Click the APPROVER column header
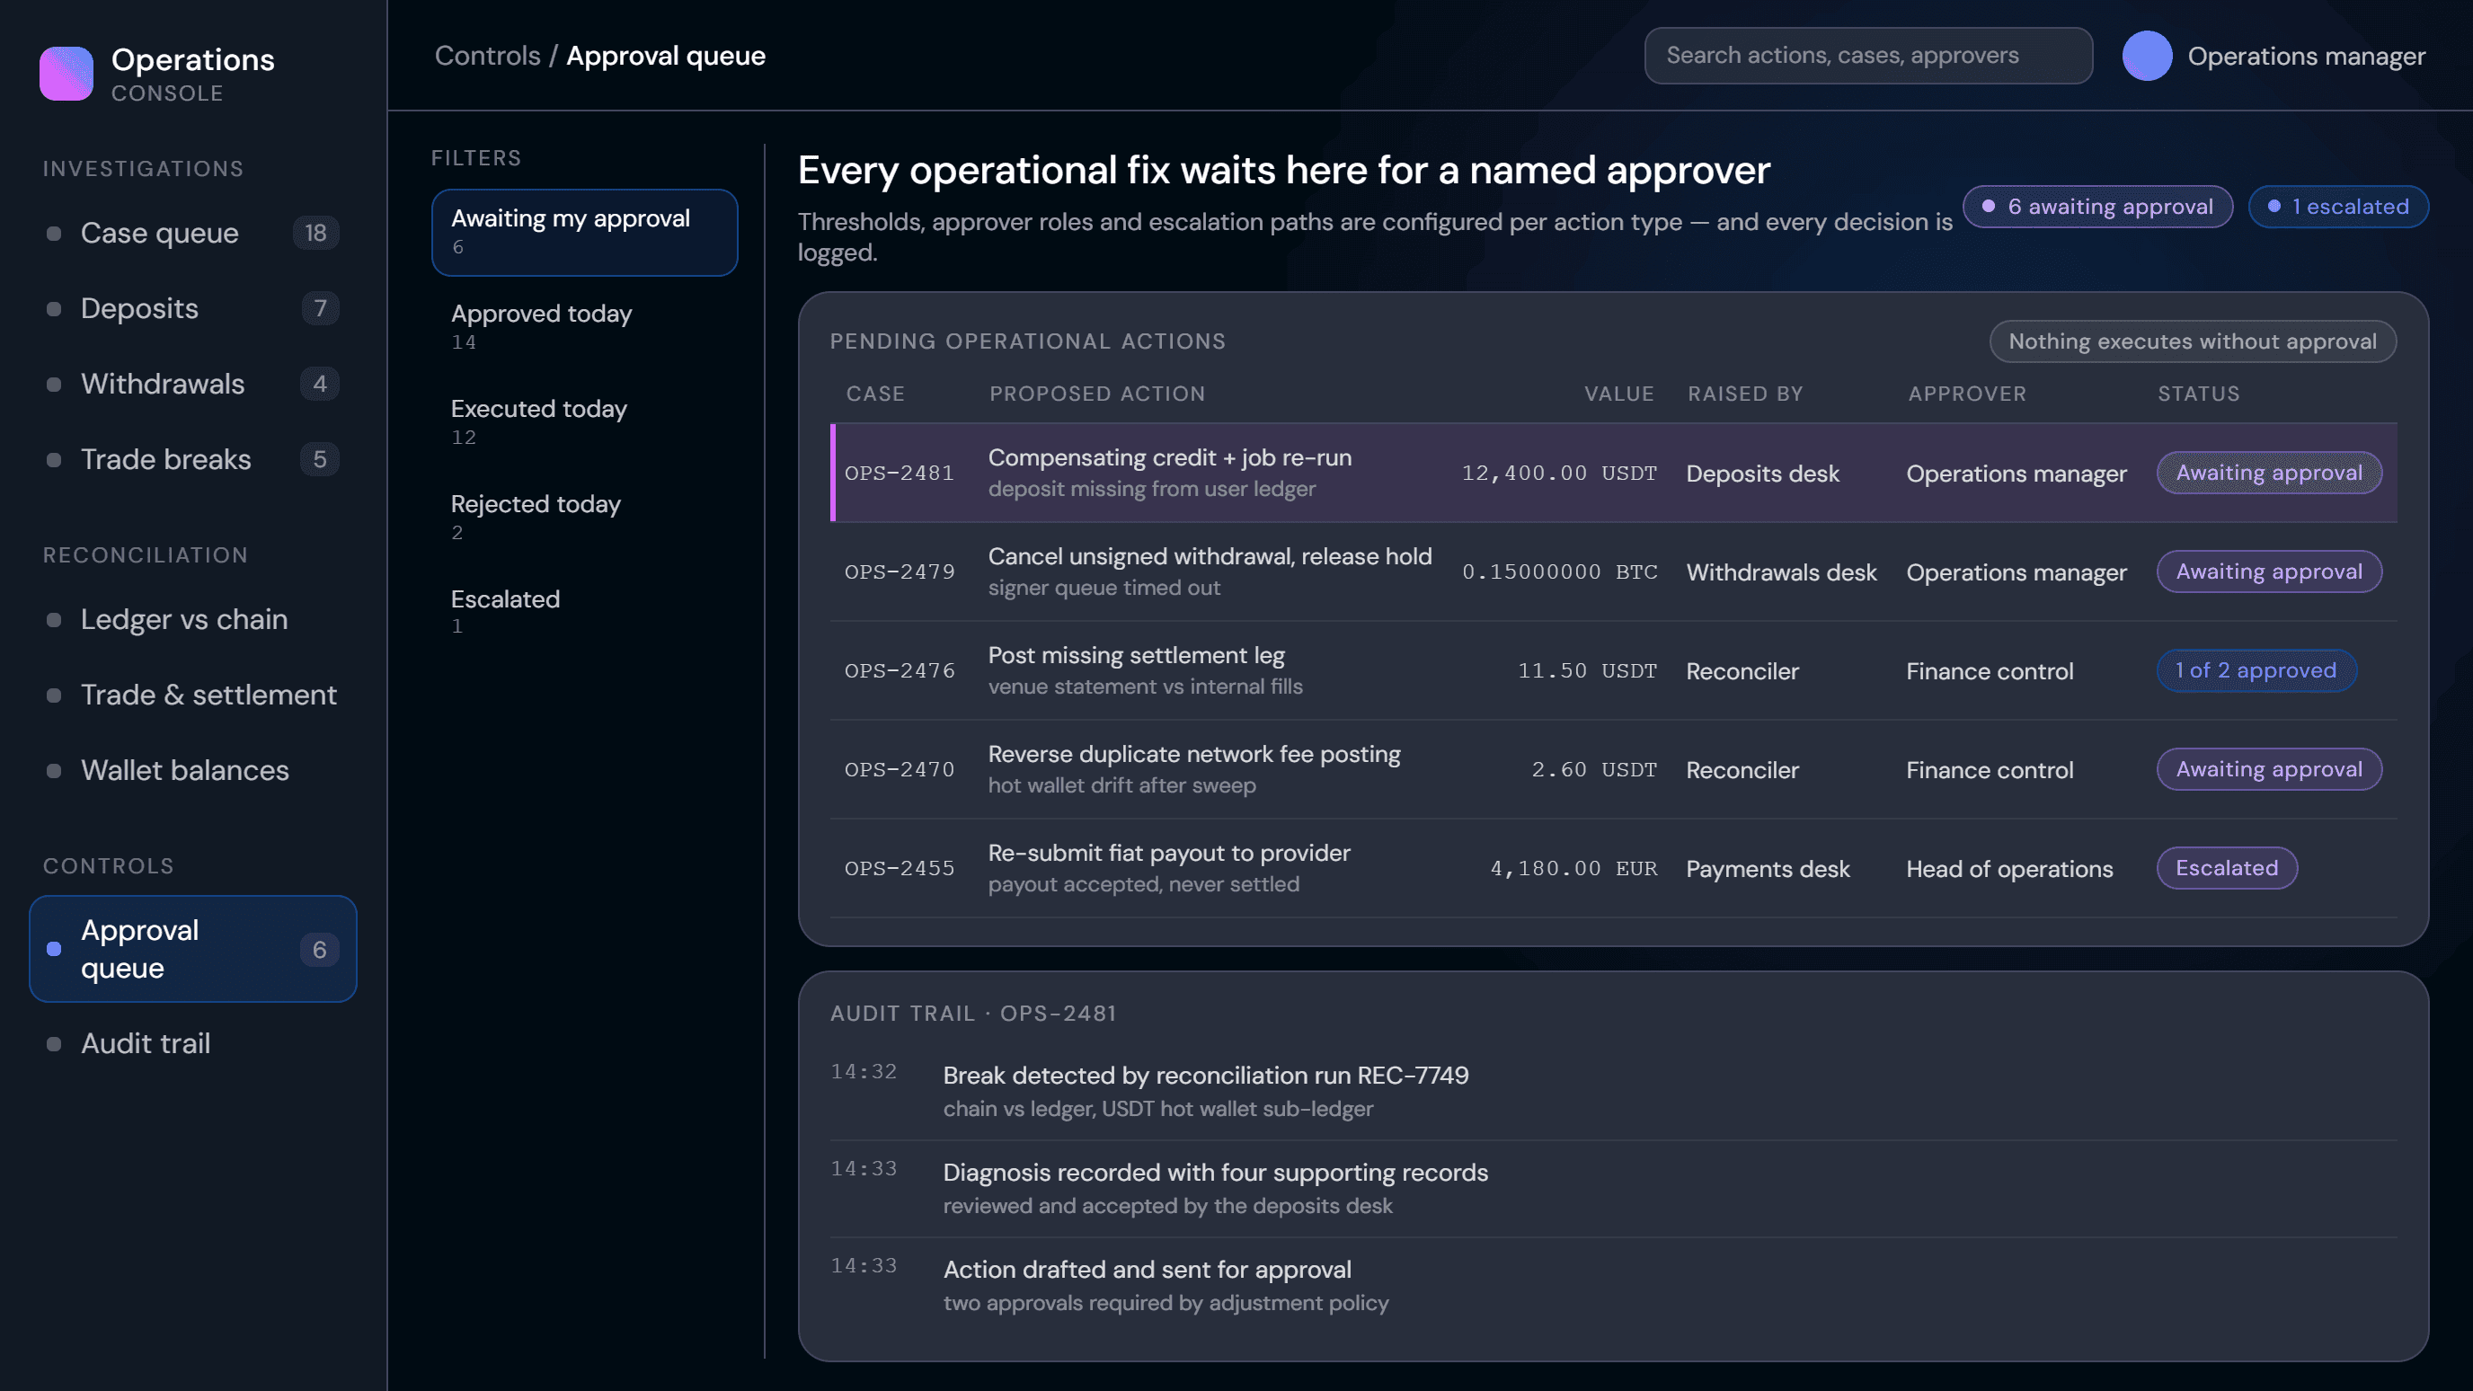This screenshot has height=1391, width=2473. [1967, 394]
